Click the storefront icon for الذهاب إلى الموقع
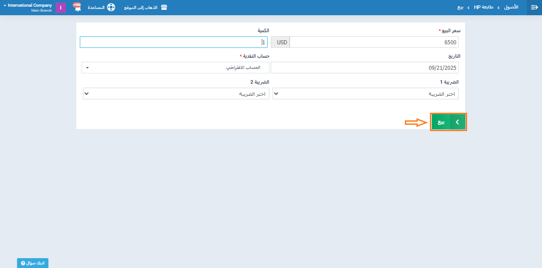 point(164,8)
